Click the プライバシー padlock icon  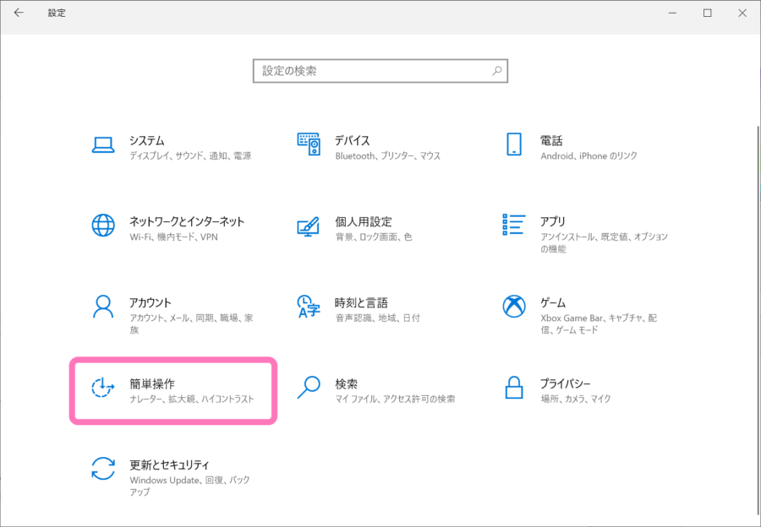(x=513, y=388)
